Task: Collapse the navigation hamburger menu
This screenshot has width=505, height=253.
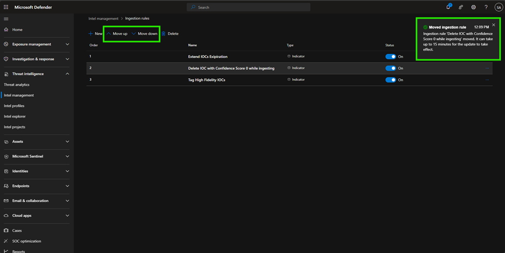Action: [6, 19]
